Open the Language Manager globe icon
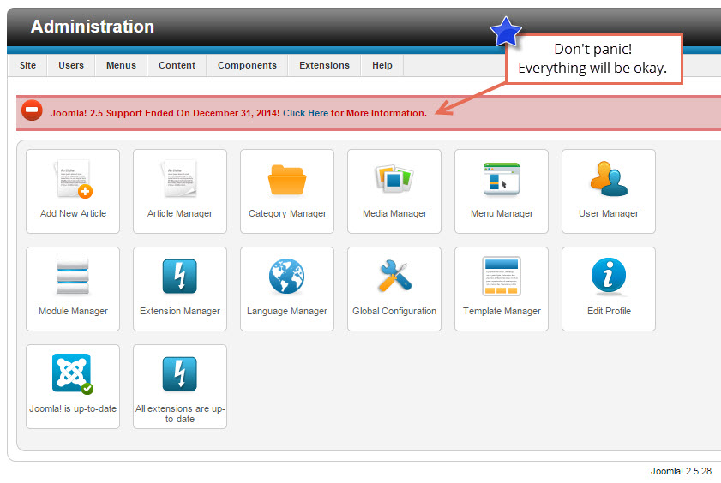This screenshot has height=483, width=721. coord(287,277)
